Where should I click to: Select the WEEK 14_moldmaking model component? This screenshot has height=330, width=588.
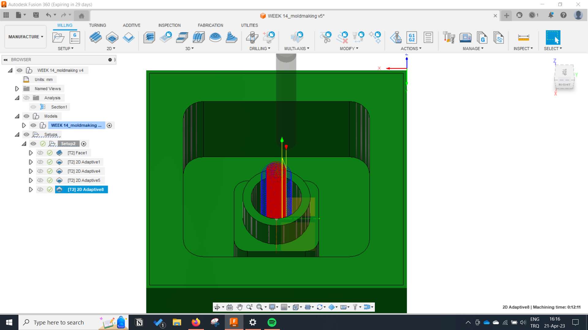tap(76, 125)
